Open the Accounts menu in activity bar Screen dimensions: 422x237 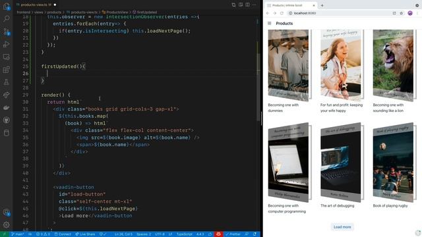point(6,212)
